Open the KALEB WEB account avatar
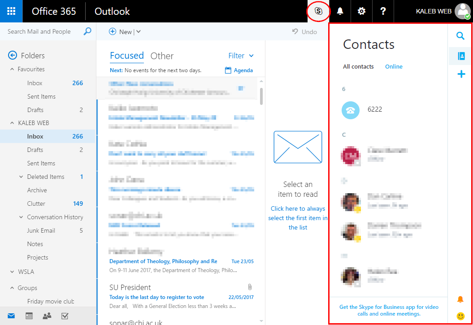Screen dimensions: 473x325 click(463, 11)
